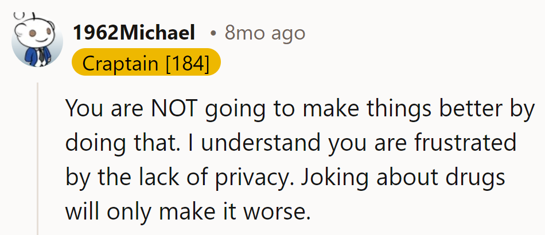The width and height of the screenshot is (545, 235).
Task: Visit the 1962Michael user profile link
Action: click(134, 33)
